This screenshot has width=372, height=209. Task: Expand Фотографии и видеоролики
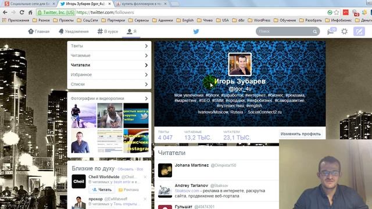click(109, 98)
